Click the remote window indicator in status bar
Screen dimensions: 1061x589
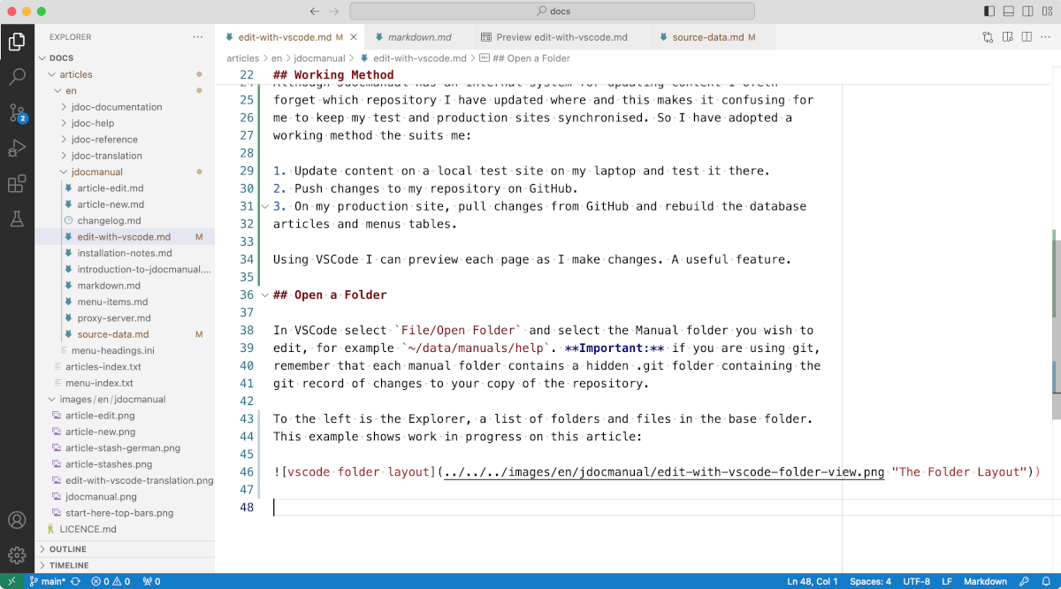click(11, 581)
